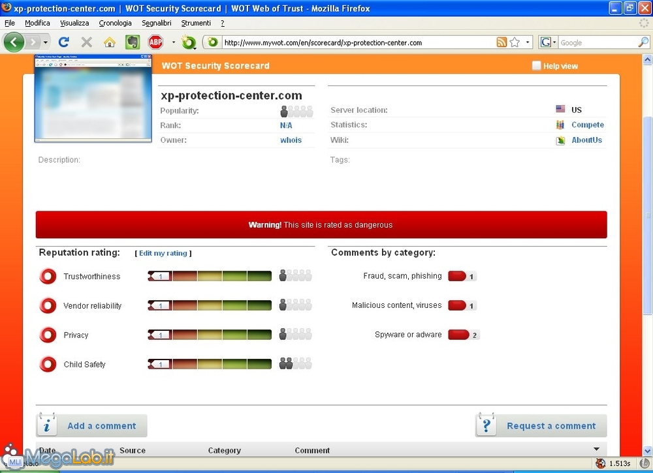Image resolution: width=653 pixels, height=473 pixels.
Task: Click the search magnifier icon
Action: (x=643, y=42)
